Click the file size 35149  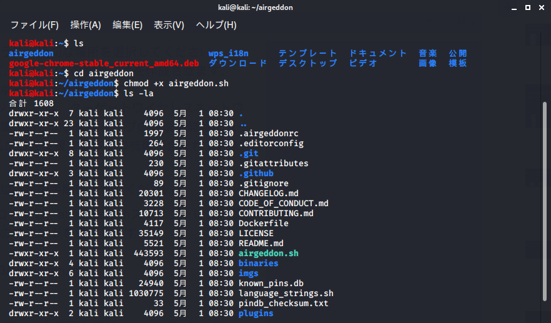[151, 234]
